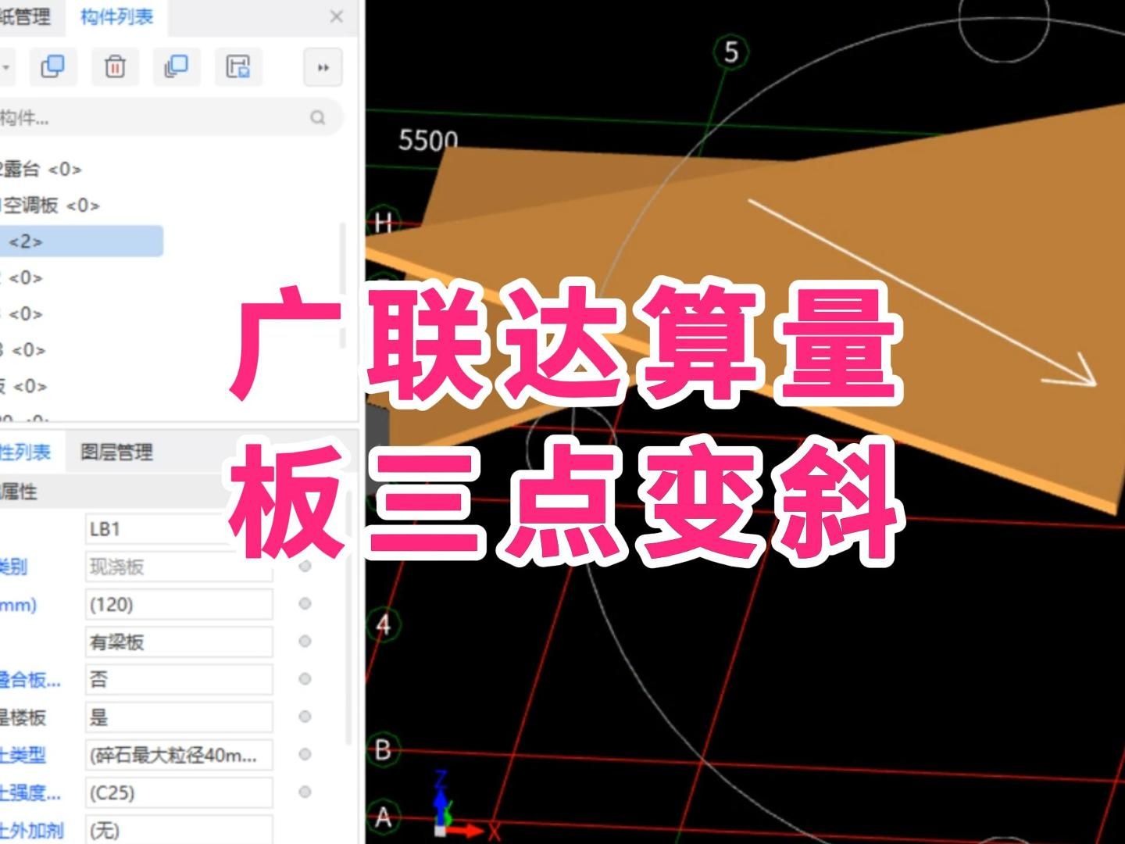Select the 空调板 <0> tree item

(x=50, y=206)
